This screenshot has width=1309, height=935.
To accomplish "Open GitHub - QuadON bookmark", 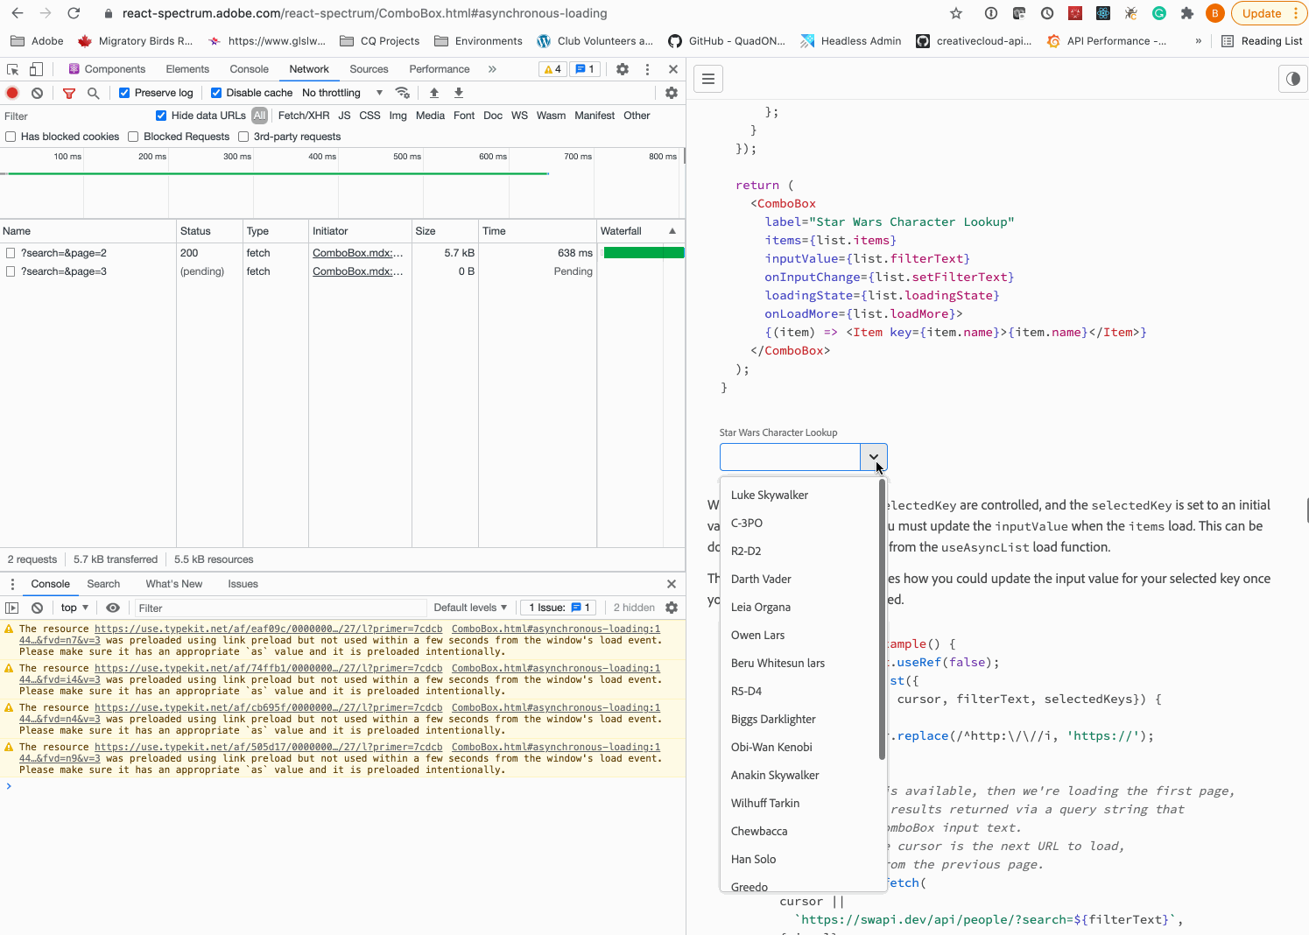I will pyautogui.click(x=727, y=40).
